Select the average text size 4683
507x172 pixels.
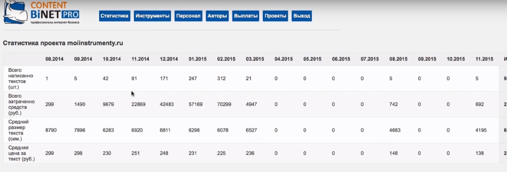(395, 130)
